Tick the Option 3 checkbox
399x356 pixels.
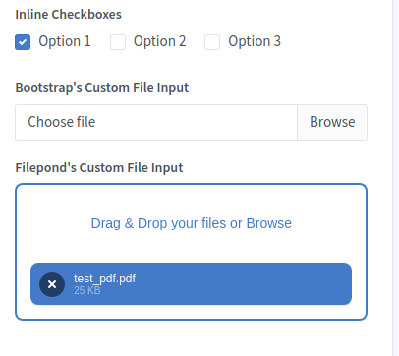pyautogui.click(x=212, y=42)
